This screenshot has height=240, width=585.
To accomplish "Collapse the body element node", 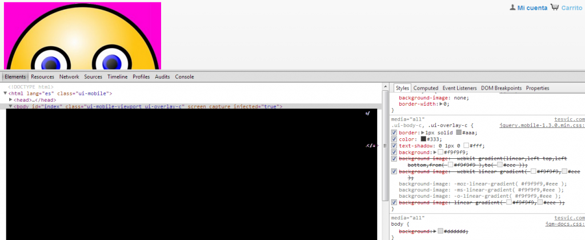I will coord(10,107).
